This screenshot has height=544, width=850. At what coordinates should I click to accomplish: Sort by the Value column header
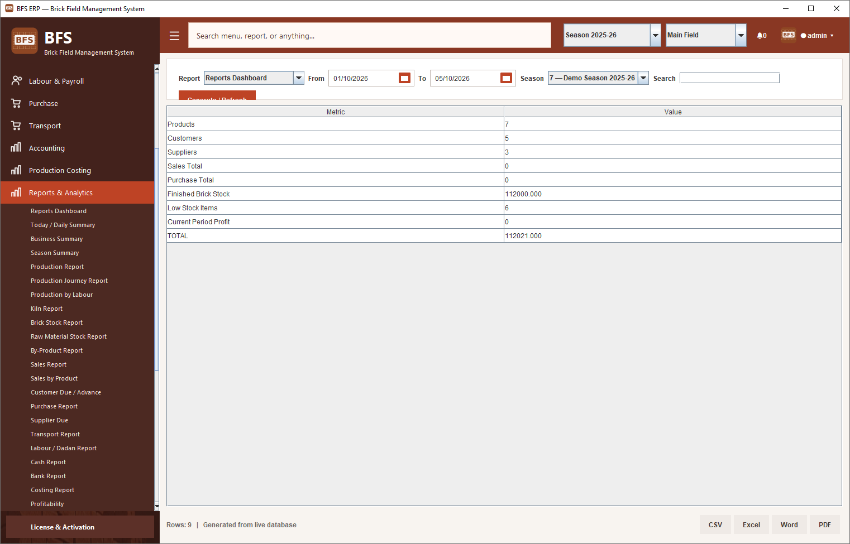click(x=672, y=112)
